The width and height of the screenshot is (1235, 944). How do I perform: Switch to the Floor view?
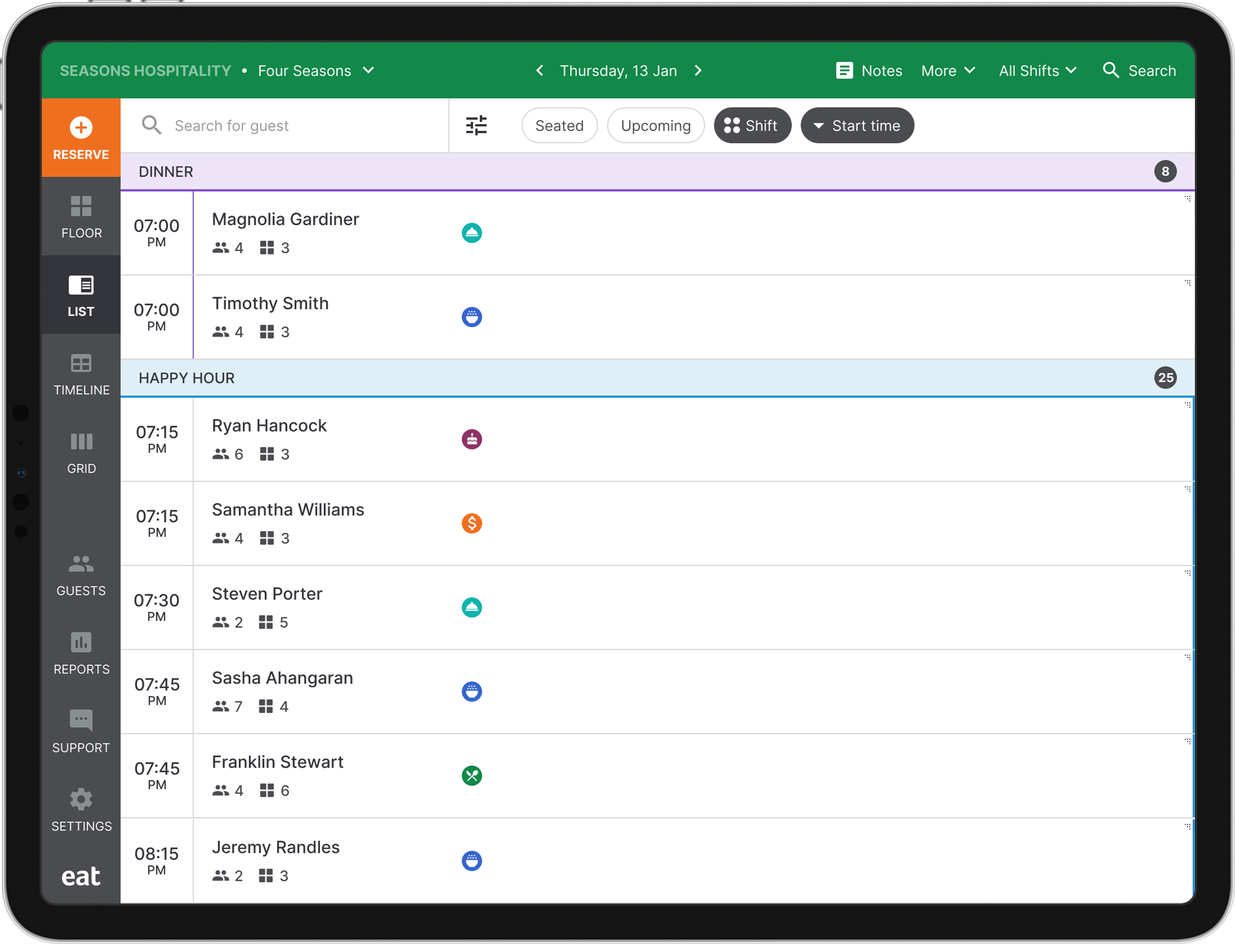pyautogui.click(x=81, y=217)
